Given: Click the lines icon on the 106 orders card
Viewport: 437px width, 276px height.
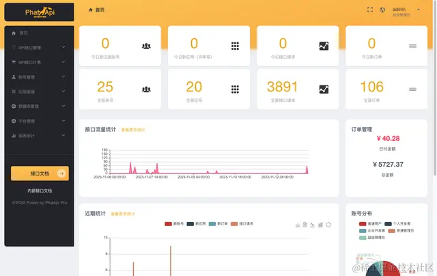Looking at the screenshot, I should [412, 89].
